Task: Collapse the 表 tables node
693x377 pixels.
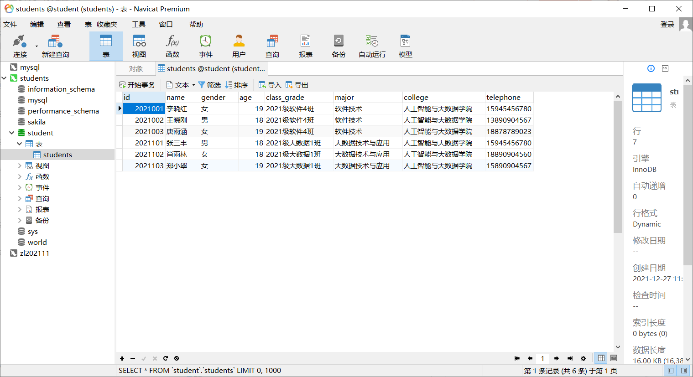Action: coord(20,144)
